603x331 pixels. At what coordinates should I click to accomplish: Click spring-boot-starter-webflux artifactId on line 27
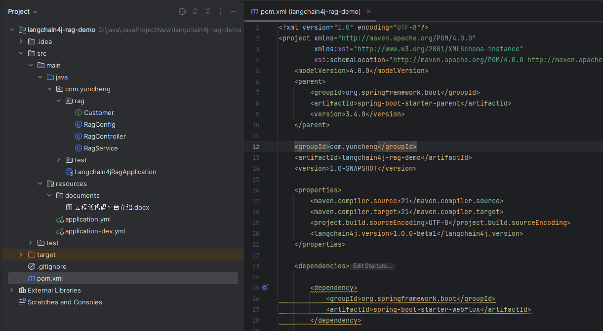(x=427, y=309)
